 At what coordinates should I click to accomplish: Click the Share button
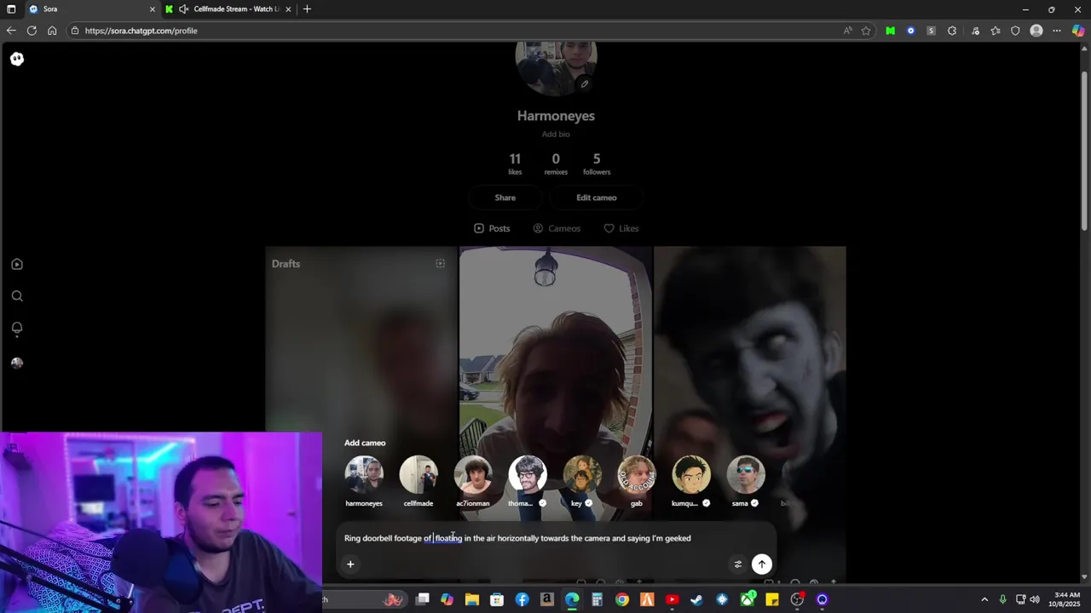(505, 198)
